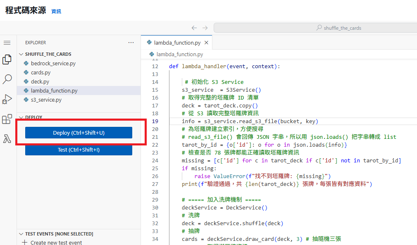Open the Search magnifier icon

(x=7, y=79)
